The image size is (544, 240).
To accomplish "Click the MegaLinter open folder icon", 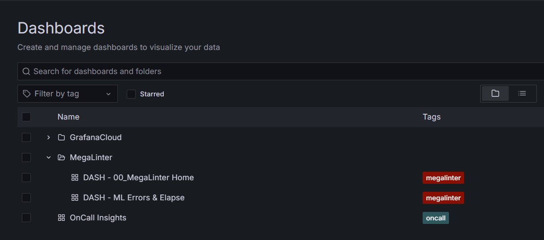I will (62, 157).
